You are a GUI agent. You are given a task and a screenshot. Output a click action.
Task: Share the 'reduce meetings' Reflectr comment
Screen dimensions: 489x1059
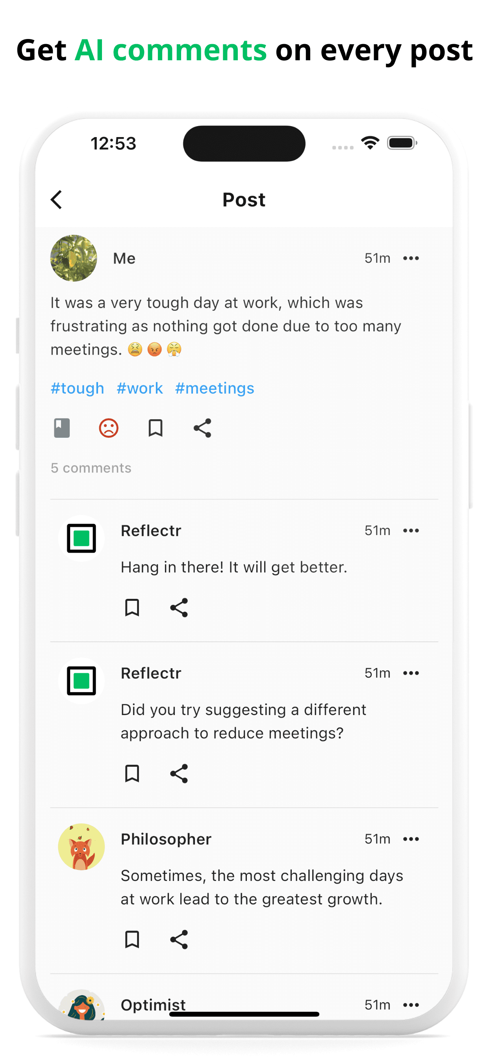tap(179, 773)
